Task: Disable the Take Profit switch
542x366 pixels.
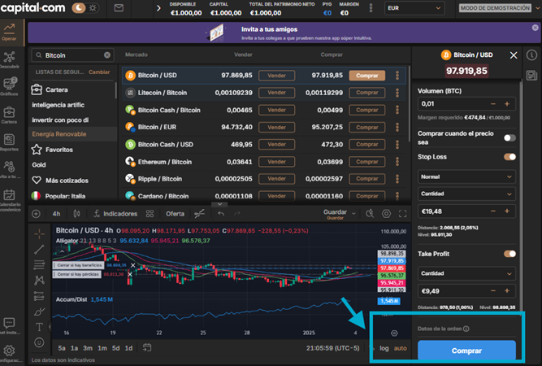Action: [509, 254]
